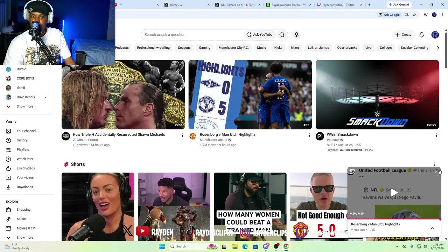Open the Manchester United channel avatar
The width and height of the screenshot is (448, 252).
click(193, 136)
